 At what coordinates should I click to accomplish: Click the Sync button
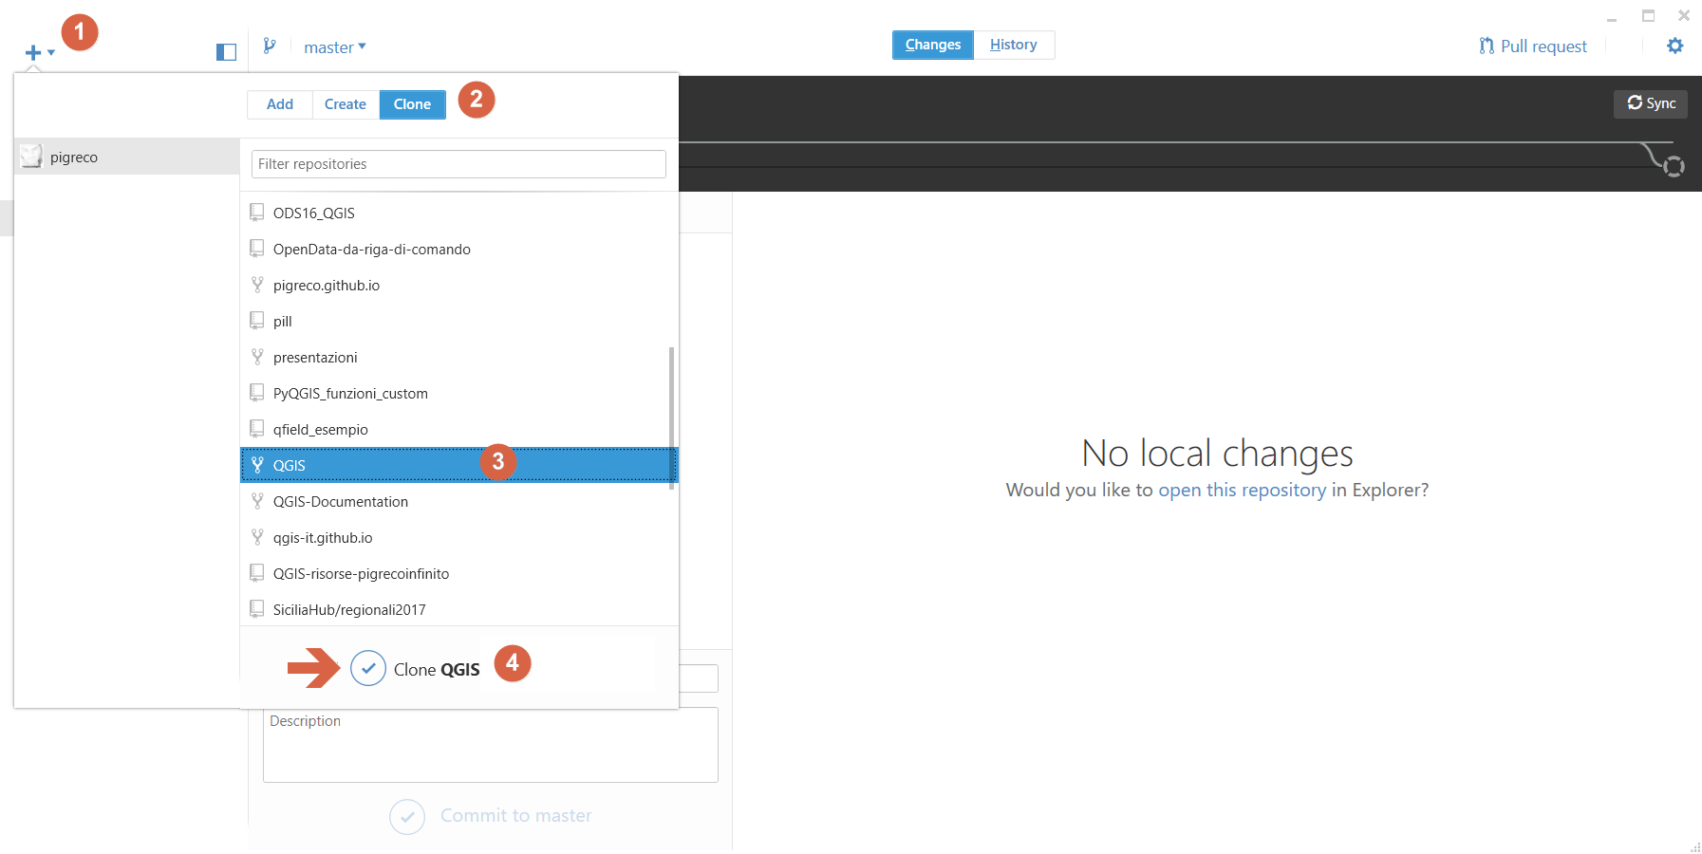click(x=1651, y=103)
